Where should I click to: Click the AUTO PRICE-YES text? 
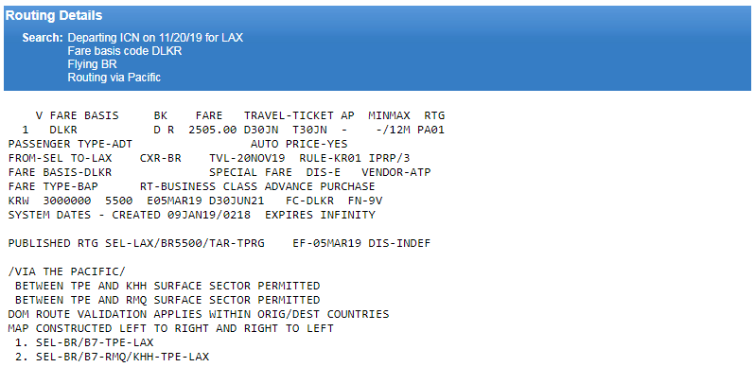299,144
